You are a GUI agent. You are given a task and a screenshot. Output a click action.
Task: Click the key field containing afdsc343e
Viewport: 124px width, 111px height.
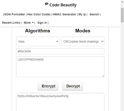coord(60,51)
